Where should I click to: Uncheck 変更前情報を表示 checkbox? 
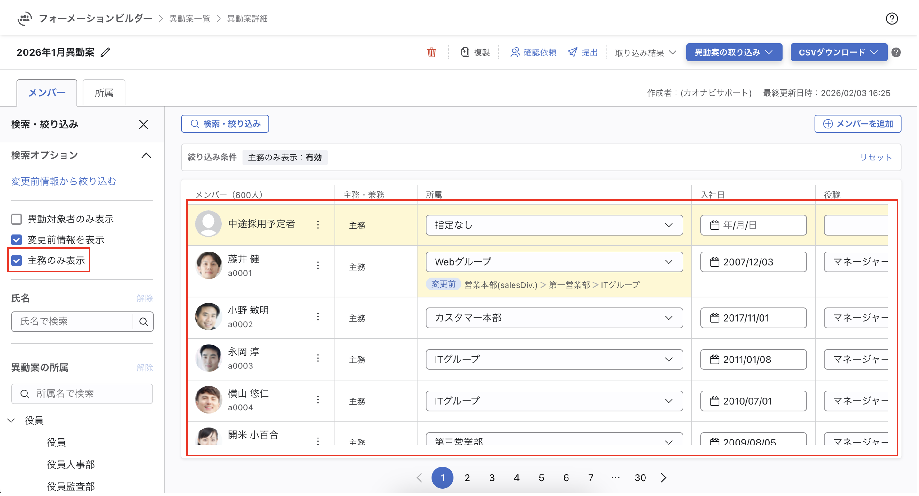[17, 240]
